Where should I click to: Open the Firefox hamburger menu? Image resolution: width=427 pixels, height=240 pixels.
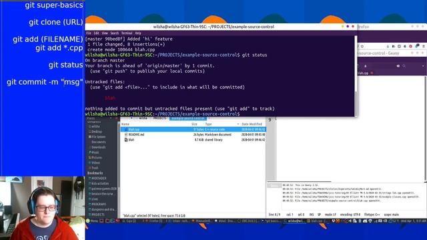coord(424,47)
